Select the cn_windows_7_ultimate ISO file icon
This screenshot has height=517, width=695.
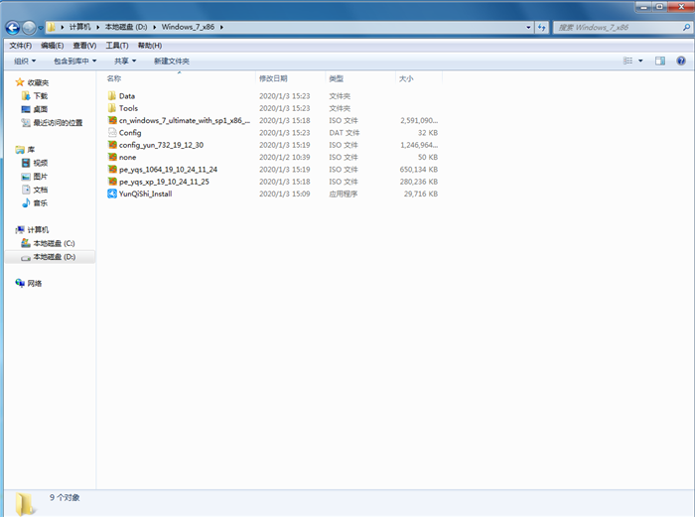point(112,120)
